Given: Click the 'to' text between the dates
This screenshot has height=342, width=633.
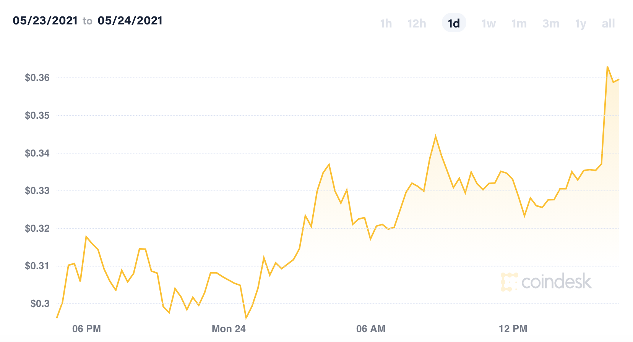Looking at the screenshot, I should pos(87,21).
